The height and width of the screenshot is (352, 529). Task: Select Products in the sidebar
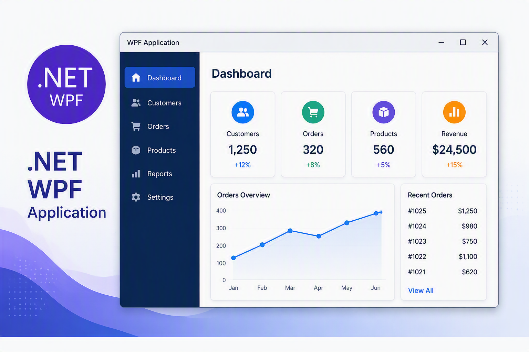tap(160, 150)
